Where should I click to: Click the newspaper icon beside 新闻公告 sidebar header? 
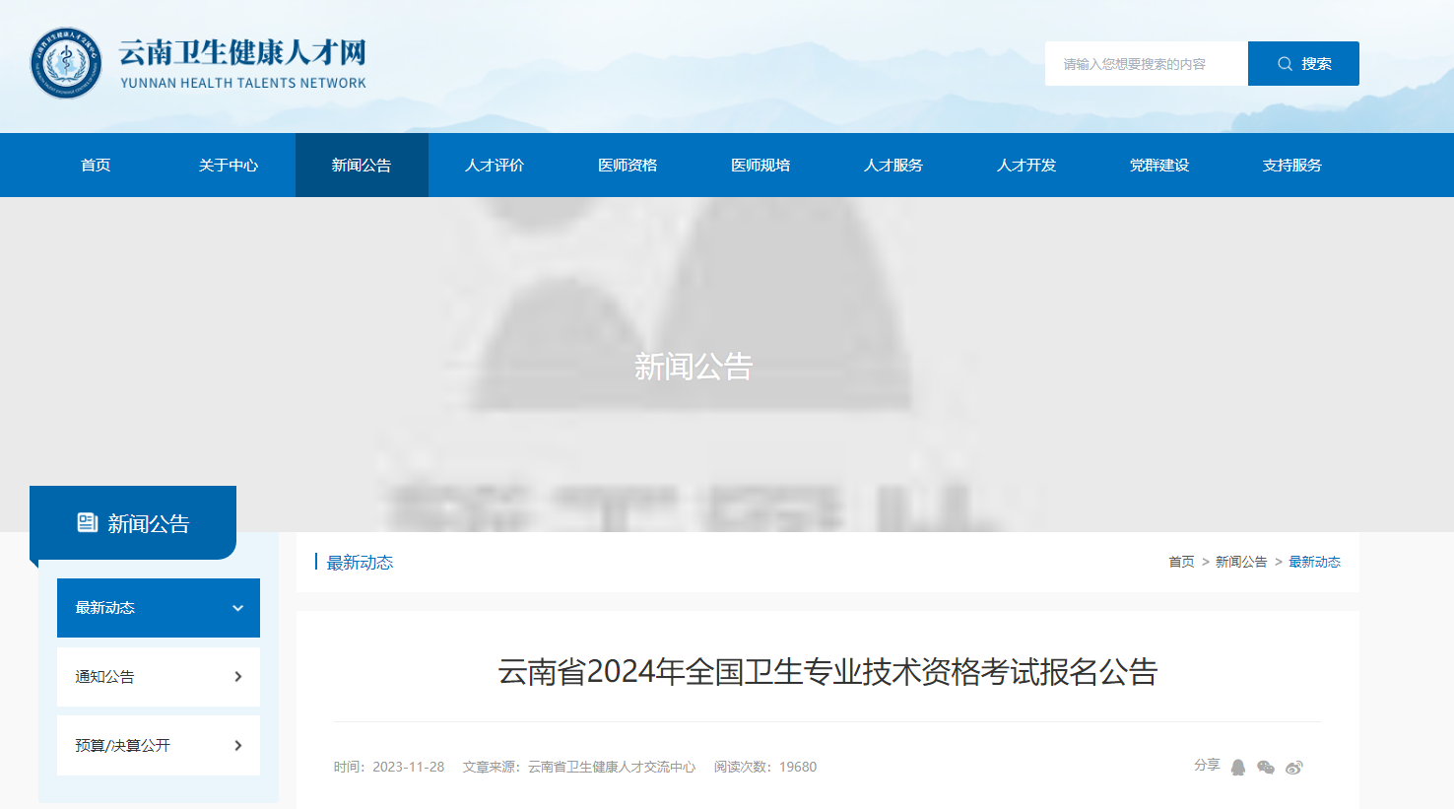coord(88,523)
